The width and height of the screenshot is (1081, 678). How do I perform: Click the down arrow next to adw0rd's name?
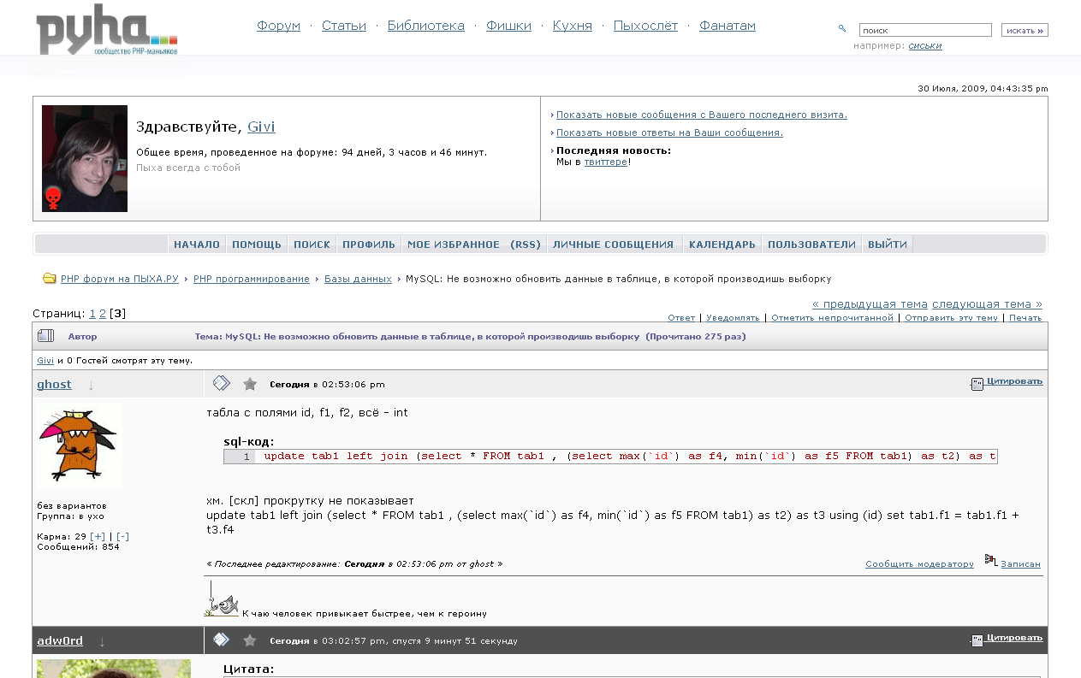[x=102, y=641]
